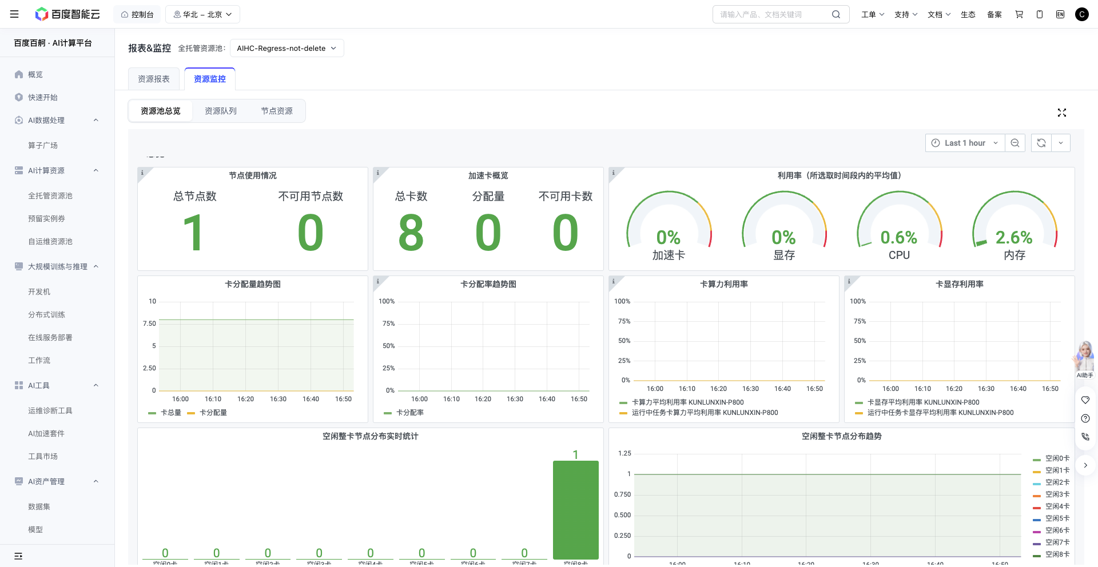Select the 资源队列 sub-tab
Image resolution: width=1098 pixels, height=567 pixels.
[221, 111]
